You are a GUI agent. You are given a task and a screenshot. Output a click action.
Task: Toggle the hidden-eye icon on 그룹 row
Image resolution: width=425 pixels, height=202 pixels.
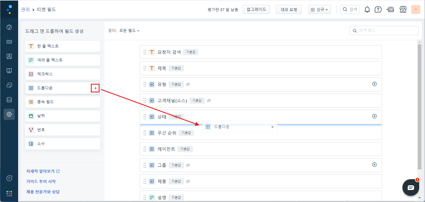[x=188, y=165]
